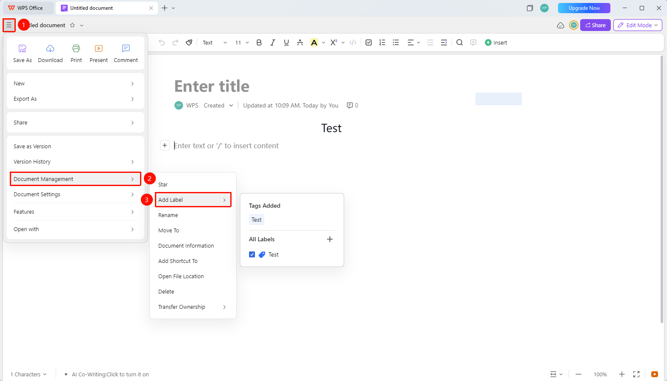Click the undo arrow in toolbar
The height and width of the screenshot is (381, 667).
click(162, 42)
